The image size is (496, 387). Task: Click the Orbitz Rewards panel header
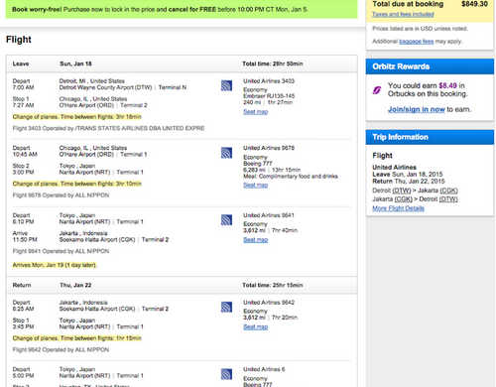(430, 66)
